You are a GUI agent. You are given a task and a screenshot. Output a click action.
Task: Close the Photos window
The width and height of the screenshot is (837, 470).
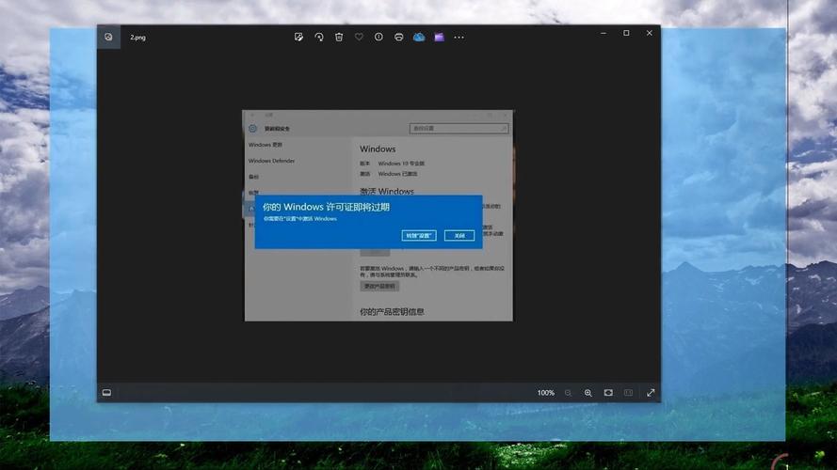point(649,33)
